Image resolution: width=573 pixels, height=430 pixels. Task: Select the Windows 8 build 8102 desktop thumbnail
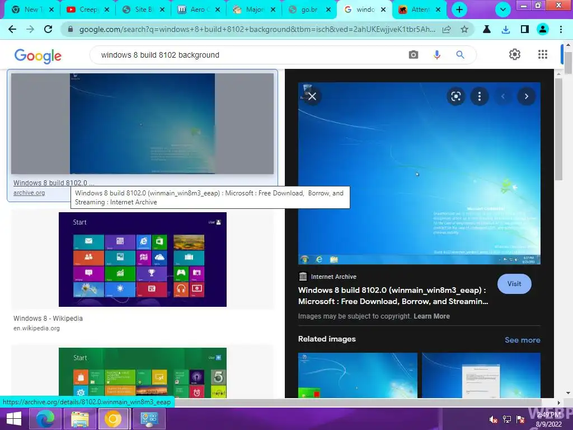[142, 124]
